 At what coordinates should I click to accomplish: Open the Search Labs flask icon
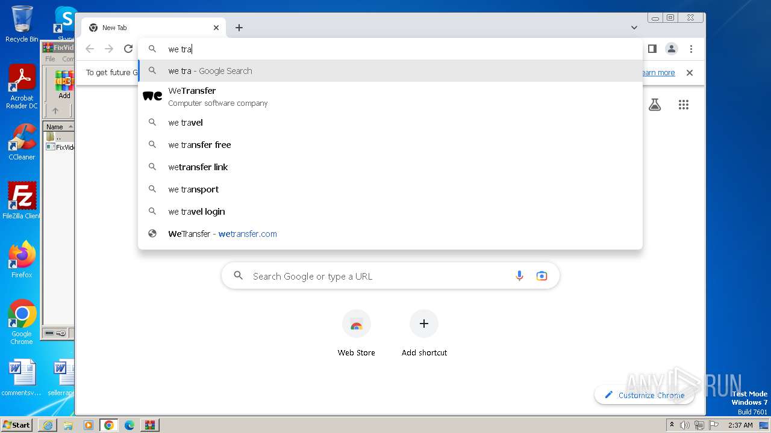[655, 105]
